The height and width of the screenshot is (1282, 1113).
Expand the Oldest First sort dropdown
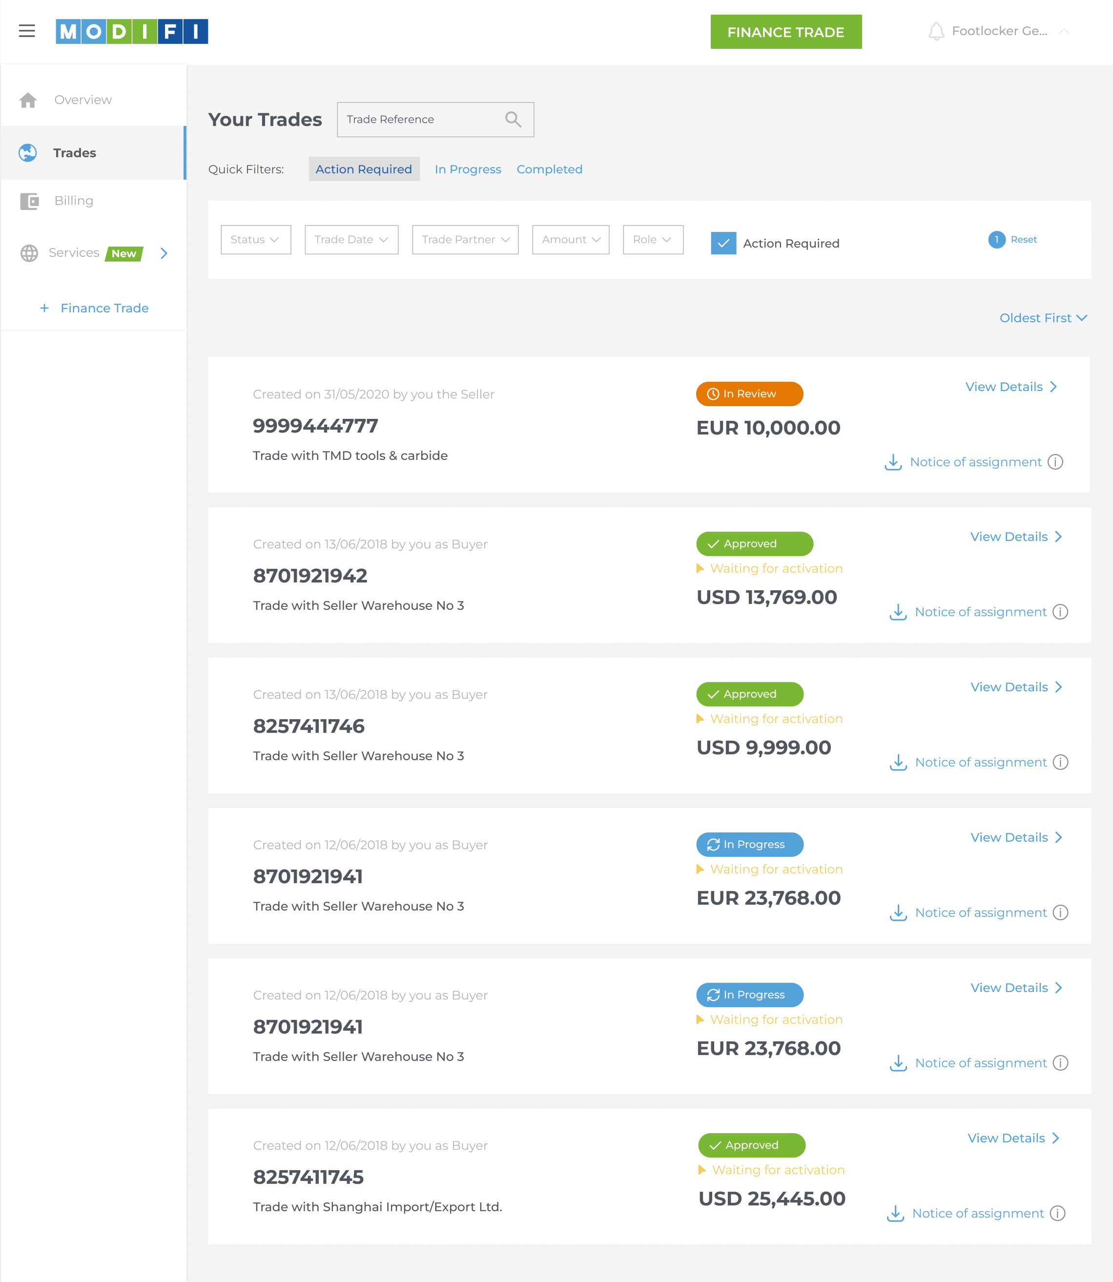tap(1043, 318)
